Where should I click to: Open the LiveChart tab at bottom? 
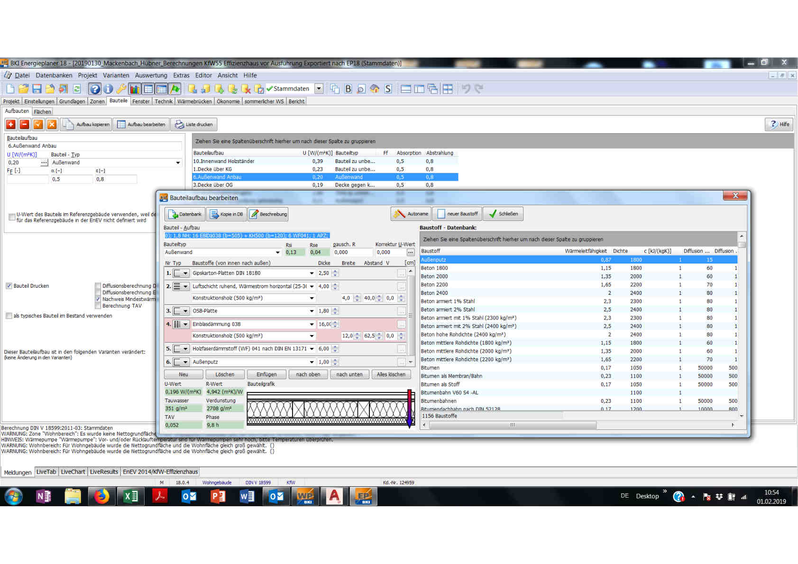pyautogui.click(x=73, y=472)
